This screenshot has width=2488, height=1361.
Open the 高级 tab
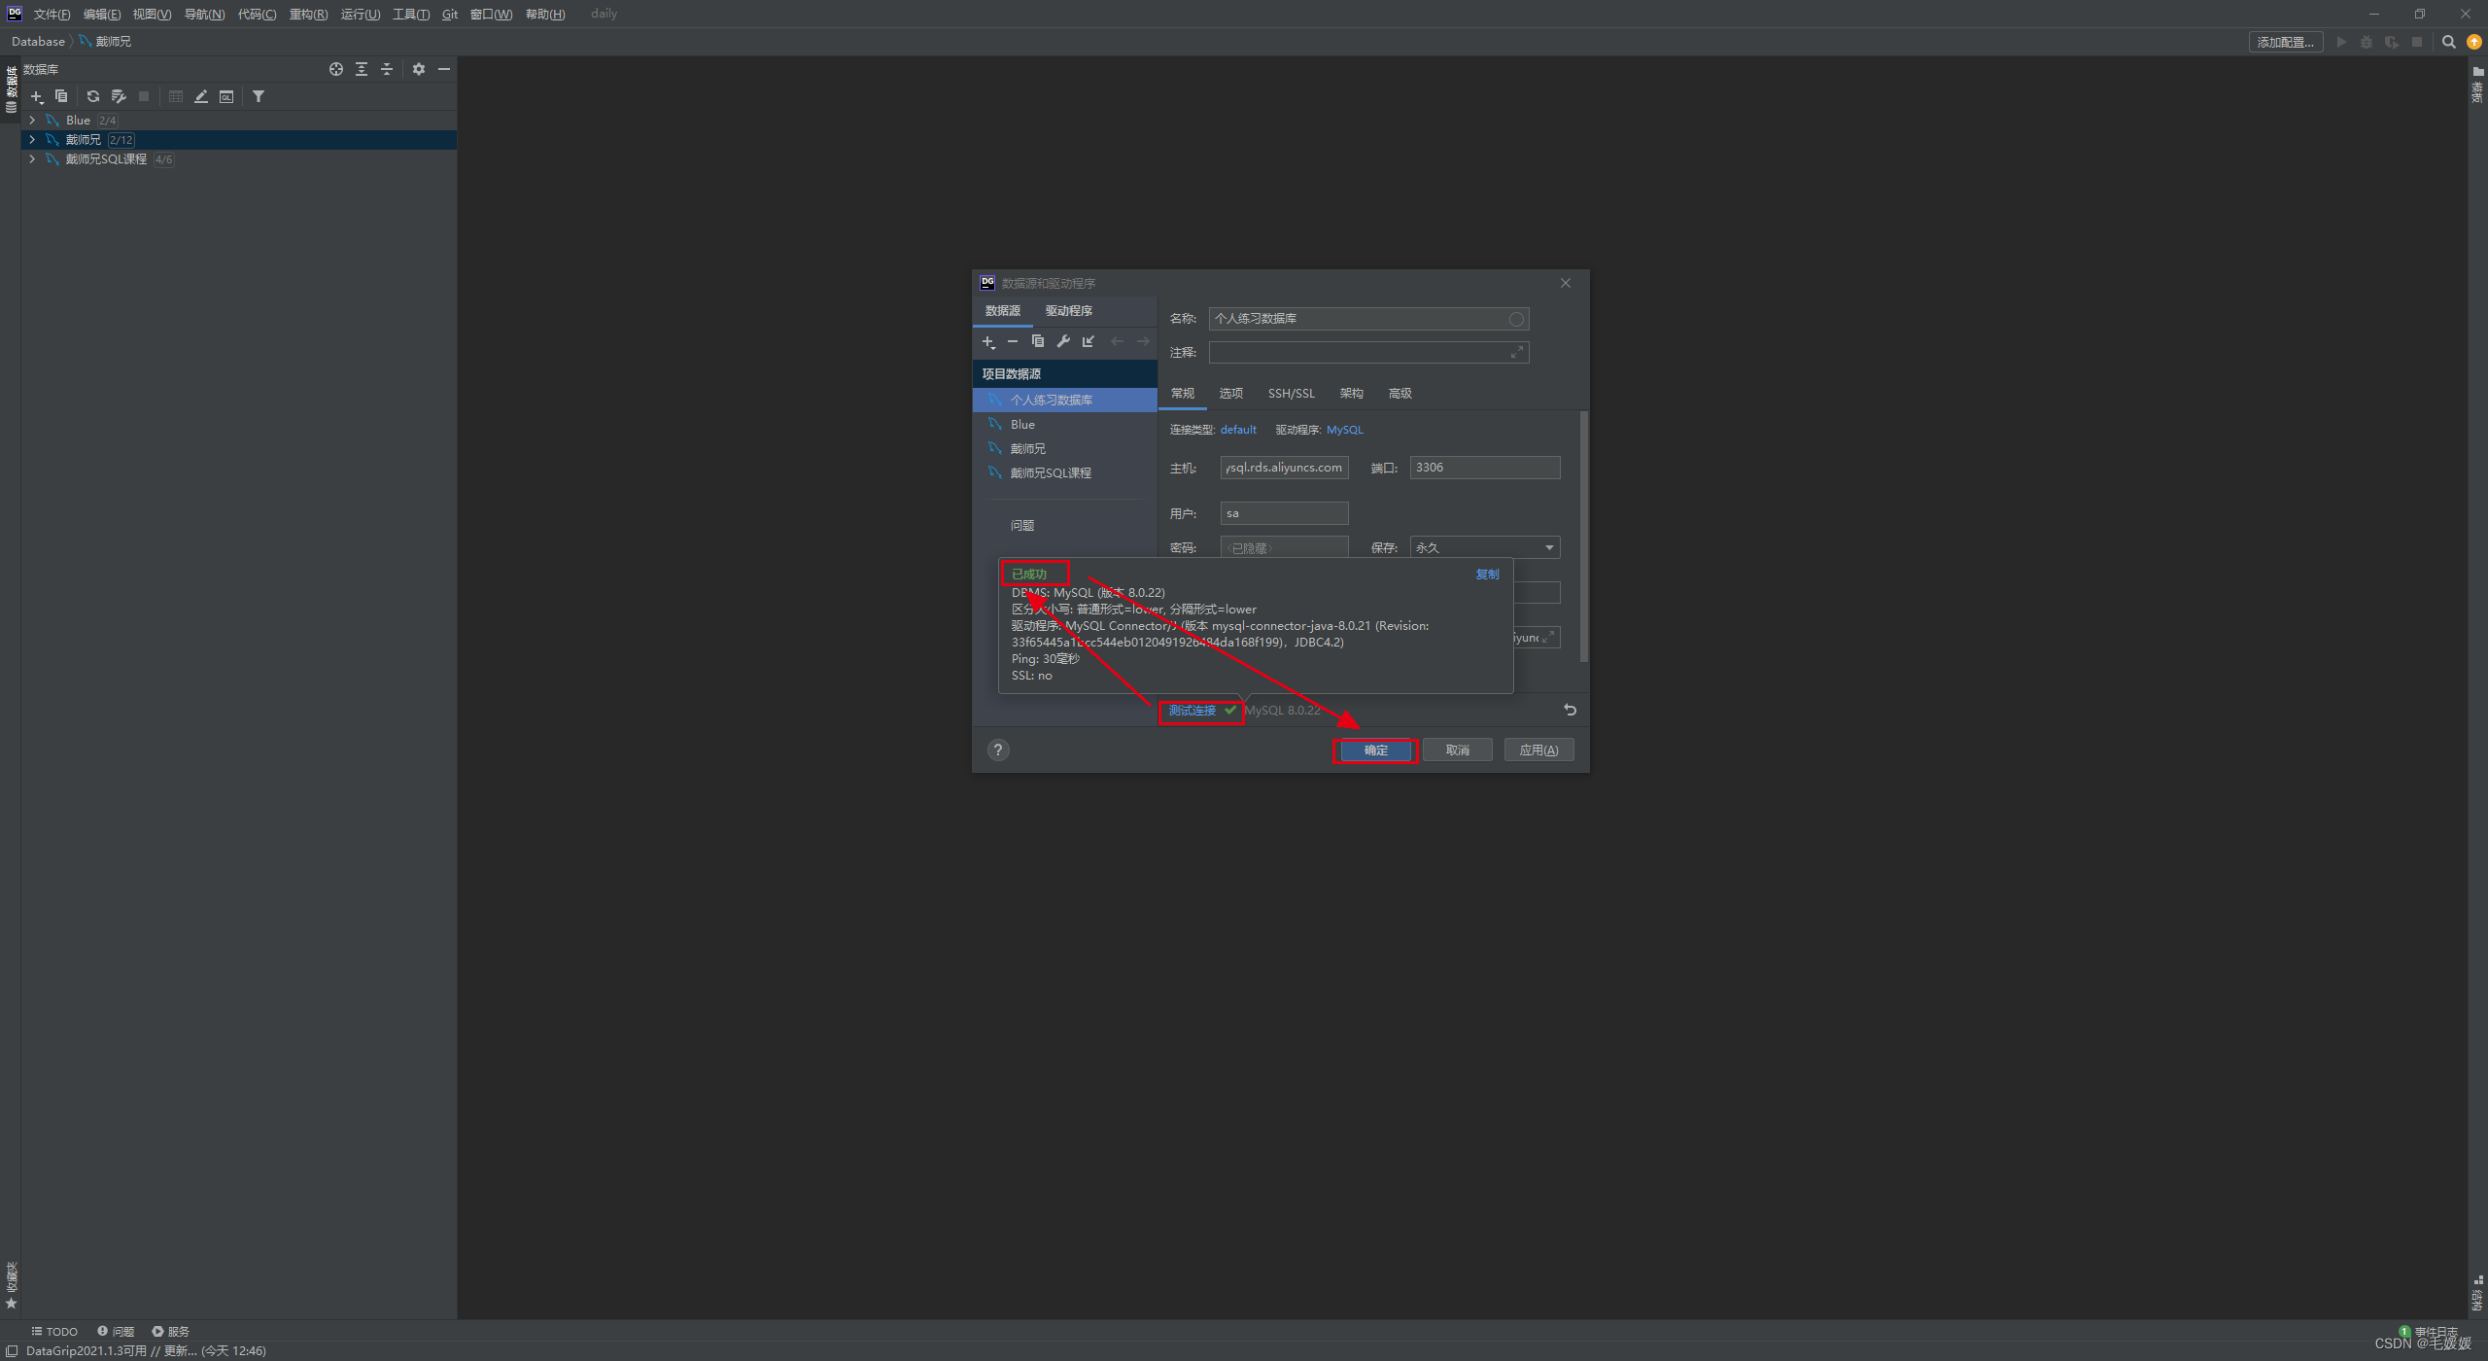[1399, 393]
